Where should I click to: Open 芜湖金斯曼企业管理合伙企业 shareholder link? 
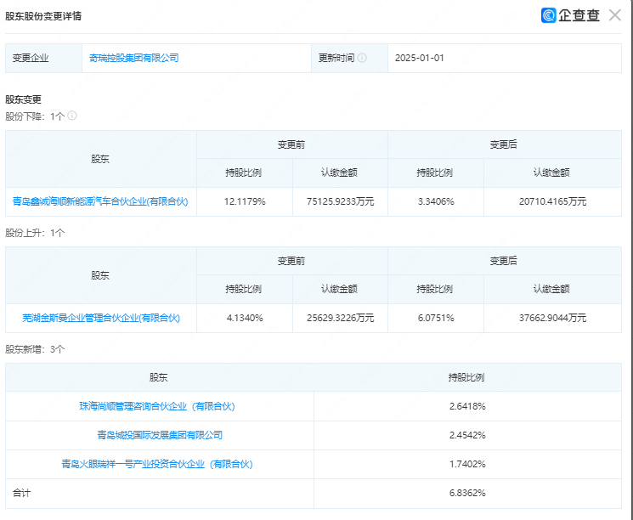point(100,318)
